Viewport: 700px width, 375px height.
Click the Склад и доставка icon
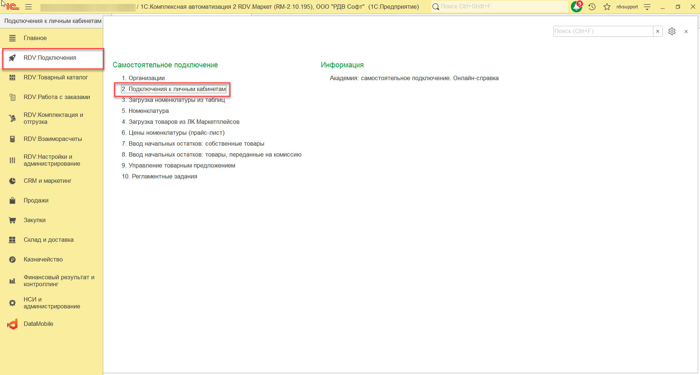pos(12,240)
